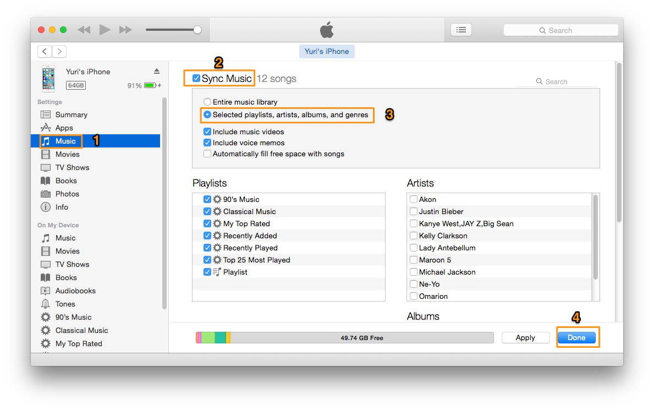Click the Info icon in Settings
This screenshot has height=410, width=654.
pos(46,207)
